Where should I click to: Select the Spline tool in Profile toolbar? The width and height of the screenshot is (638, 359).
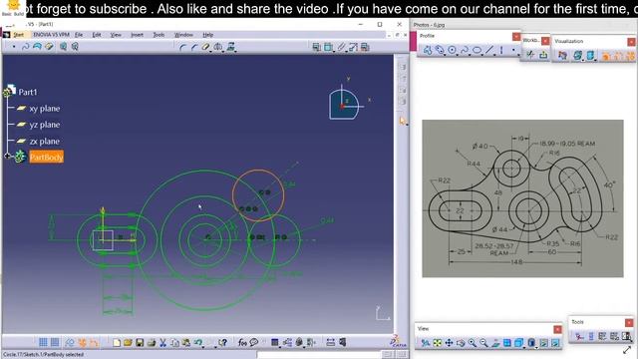pyautogui.click(x=464, y=51)
